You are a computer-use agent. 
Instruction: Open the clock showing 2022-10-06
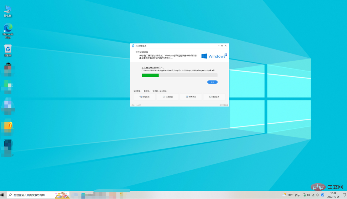pos(333,195)
